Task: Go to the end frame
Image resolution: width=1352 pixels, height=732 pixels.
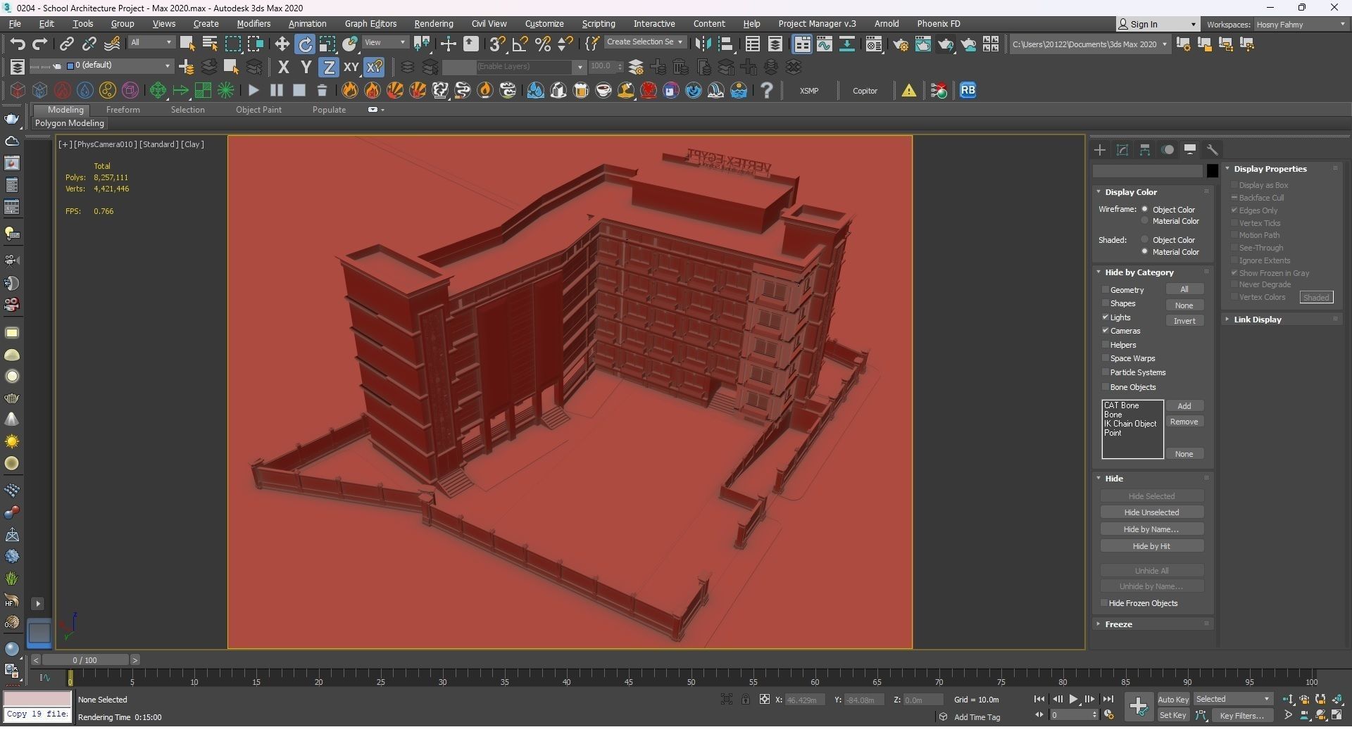Action: [x=1108, y=699]
